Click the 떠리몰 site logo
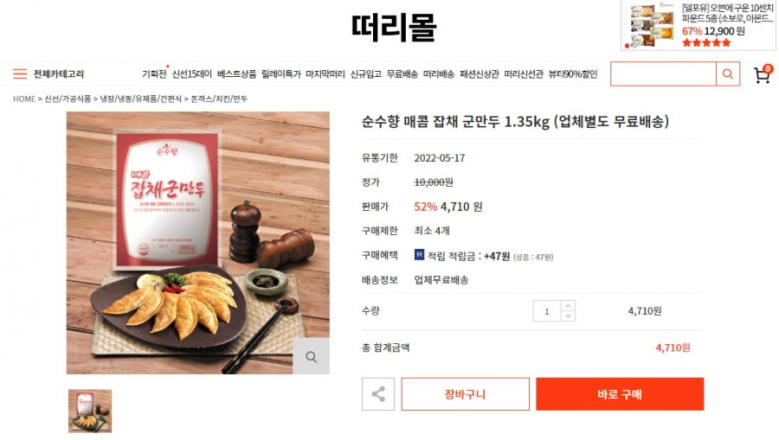The image size is (779, 440). [394, 27]
